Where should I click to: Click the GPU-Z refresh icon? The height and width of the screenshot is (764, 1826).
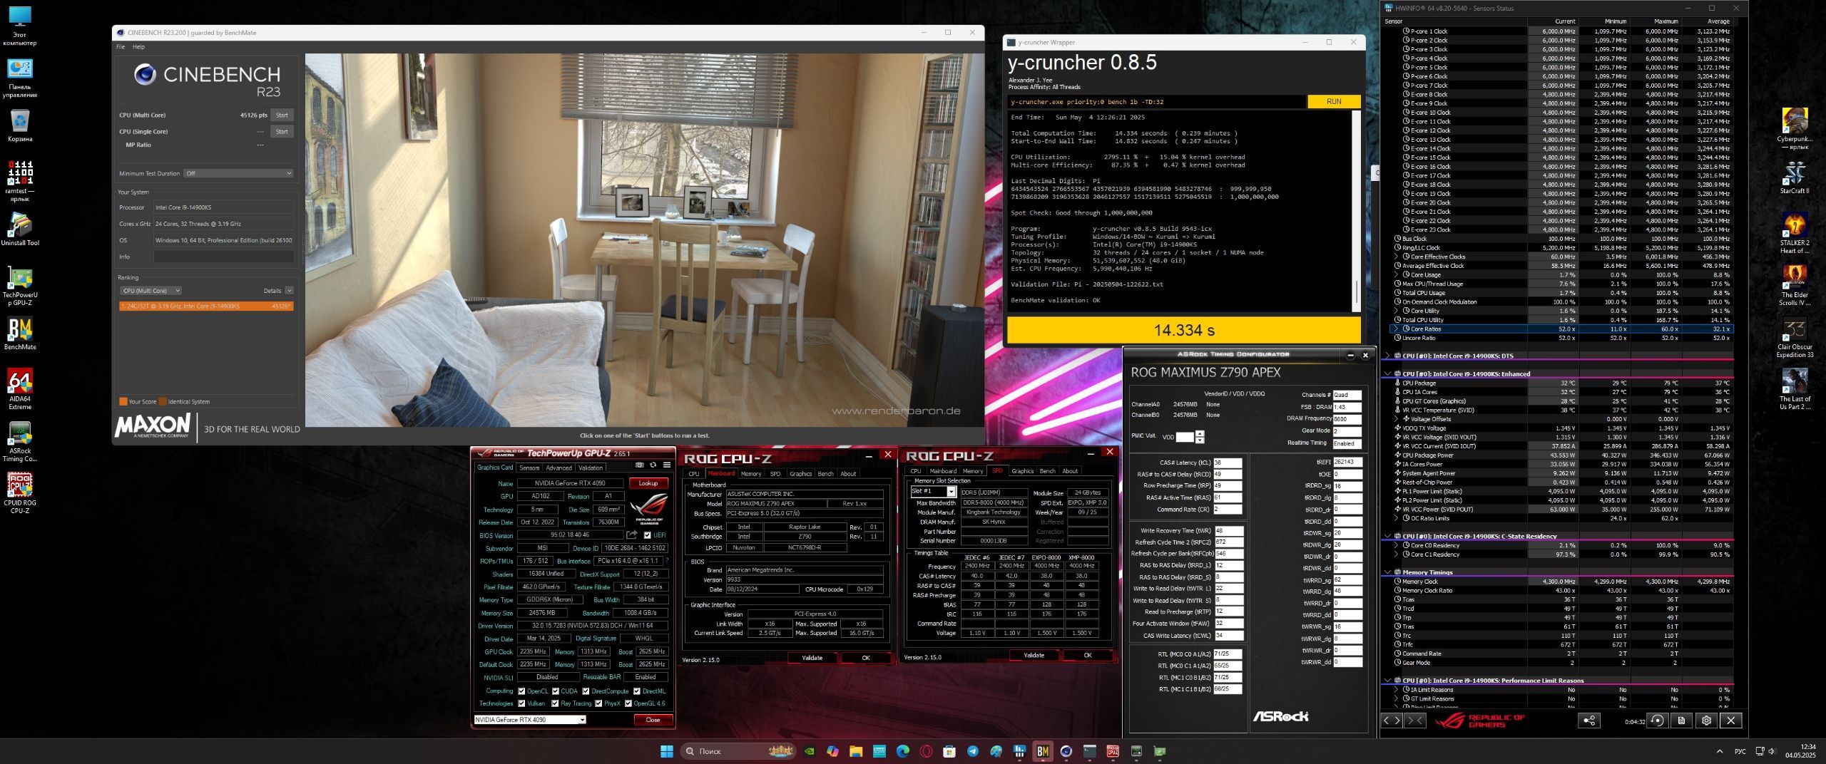point(653,465)
